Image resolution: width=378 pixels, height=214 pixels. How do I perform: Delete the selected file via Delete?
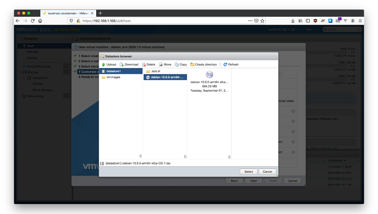click(x=149, y=65)
